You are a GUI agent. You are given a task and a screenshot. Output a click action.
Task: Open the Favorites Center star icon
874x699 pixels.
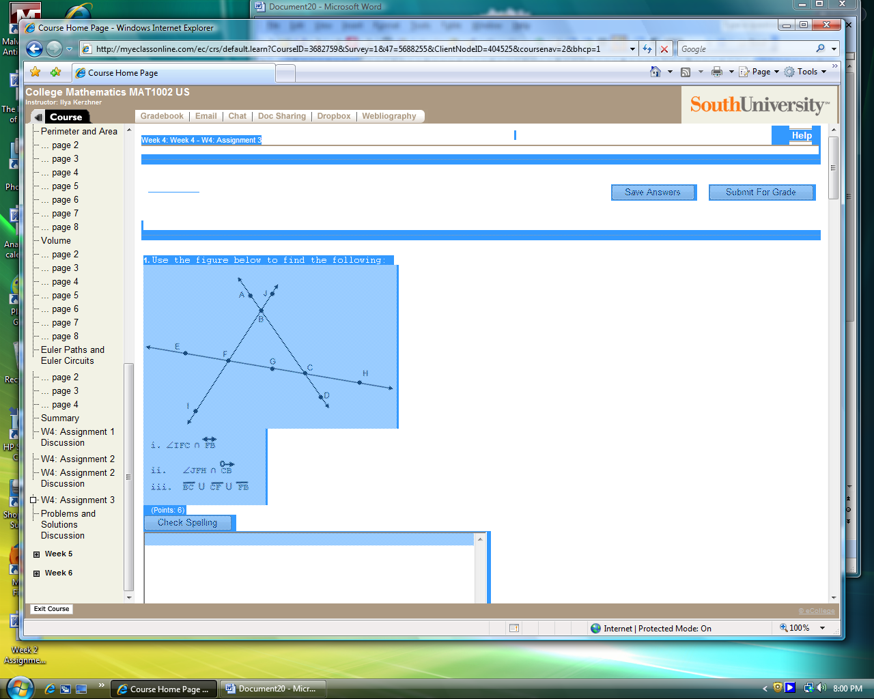36,72
